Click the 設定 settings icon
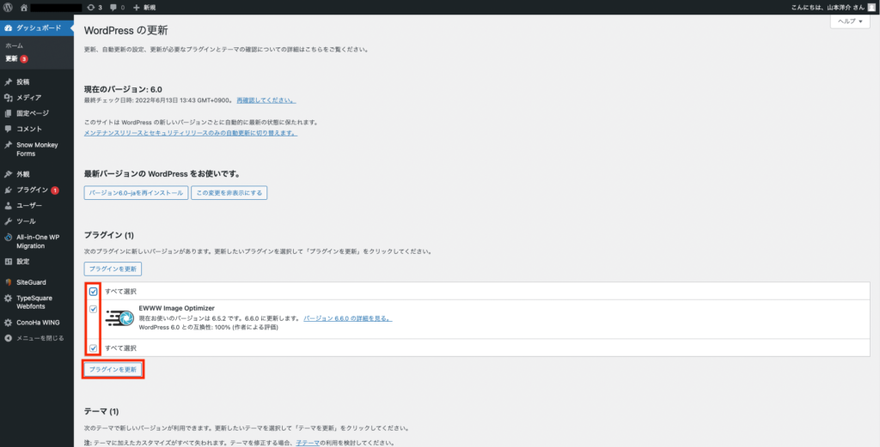 coord(8,262)
